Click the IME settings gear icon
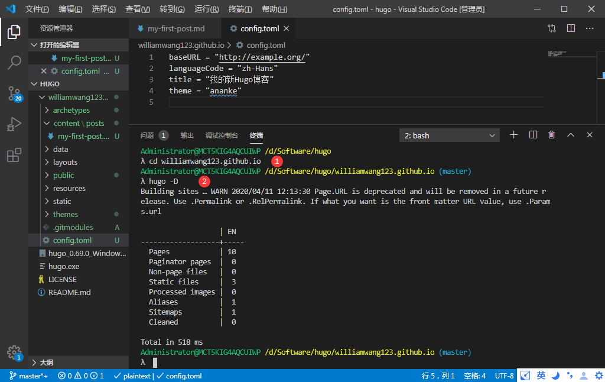This screenshot has width=605, height=382. [x=599, y=375]
